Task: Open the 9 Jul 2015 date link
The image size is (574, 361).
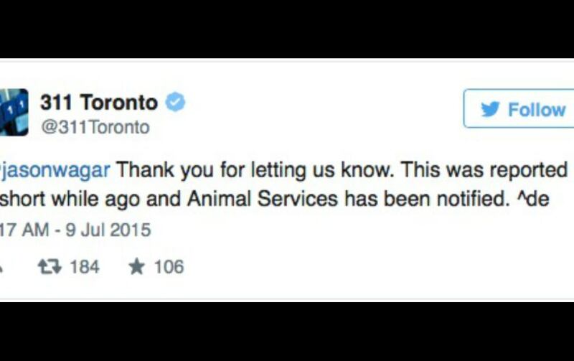Action: tap(108, 230)
